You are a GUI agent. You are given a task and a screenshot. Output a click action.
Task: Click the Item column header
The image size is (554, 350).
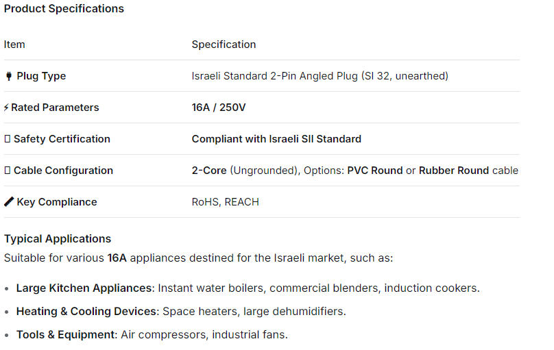(x=14, y=45)
